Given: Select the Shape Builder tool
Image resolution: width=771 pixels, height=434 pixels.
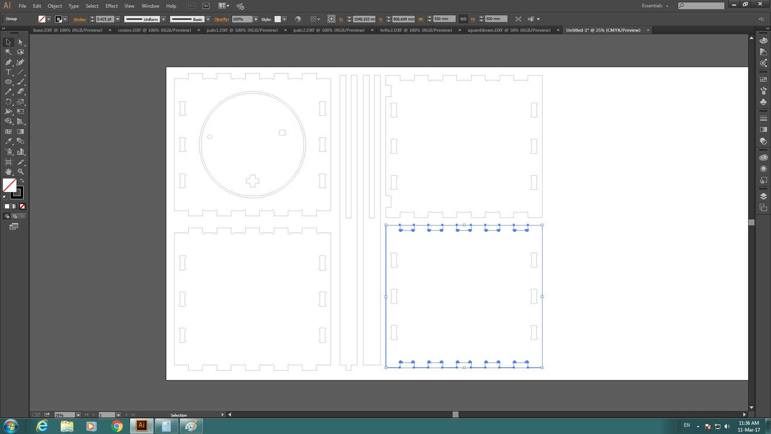Looking at the screenshot, I should (x=8, y=121).
